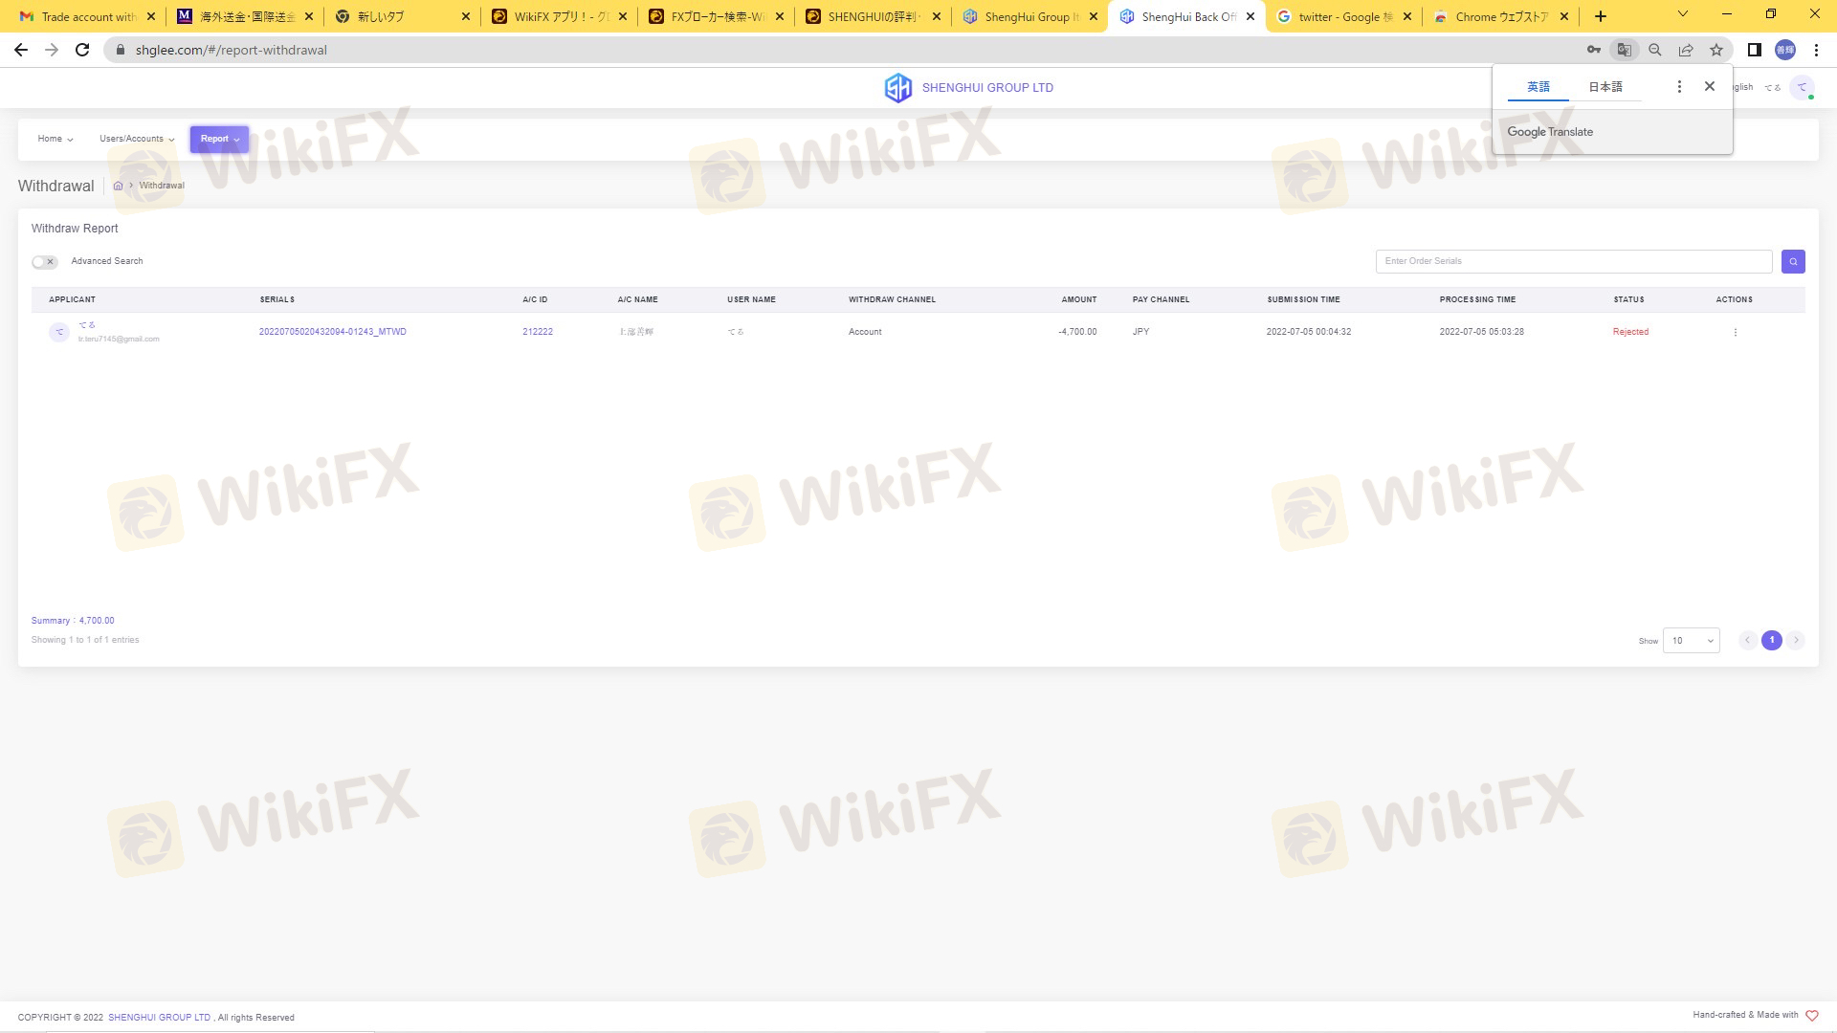
Task: Click the purple search button
Action: coord(1793,261)
